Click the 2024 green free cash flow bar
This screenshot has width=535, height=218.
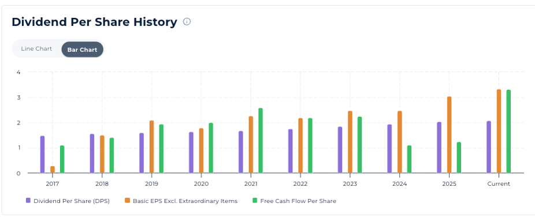tap(410, 159)
